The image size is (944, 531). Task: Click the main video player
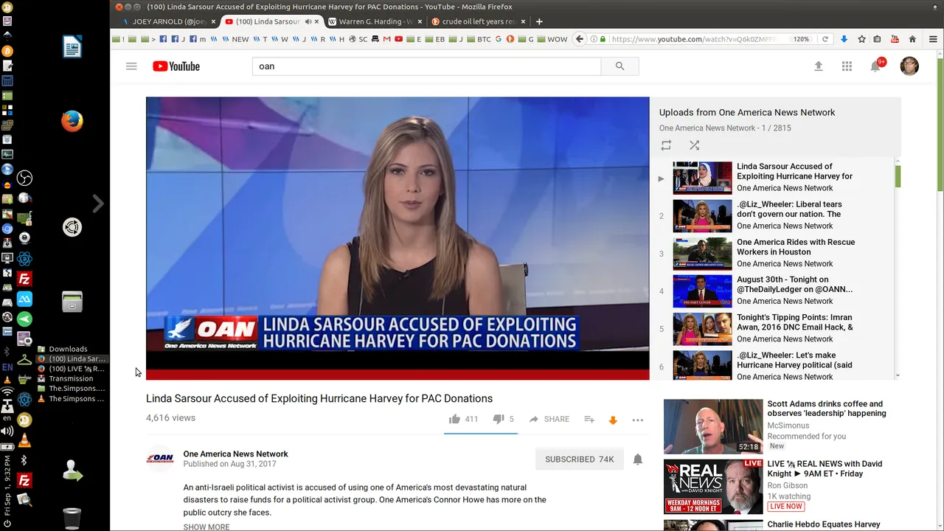coord(398,238)
